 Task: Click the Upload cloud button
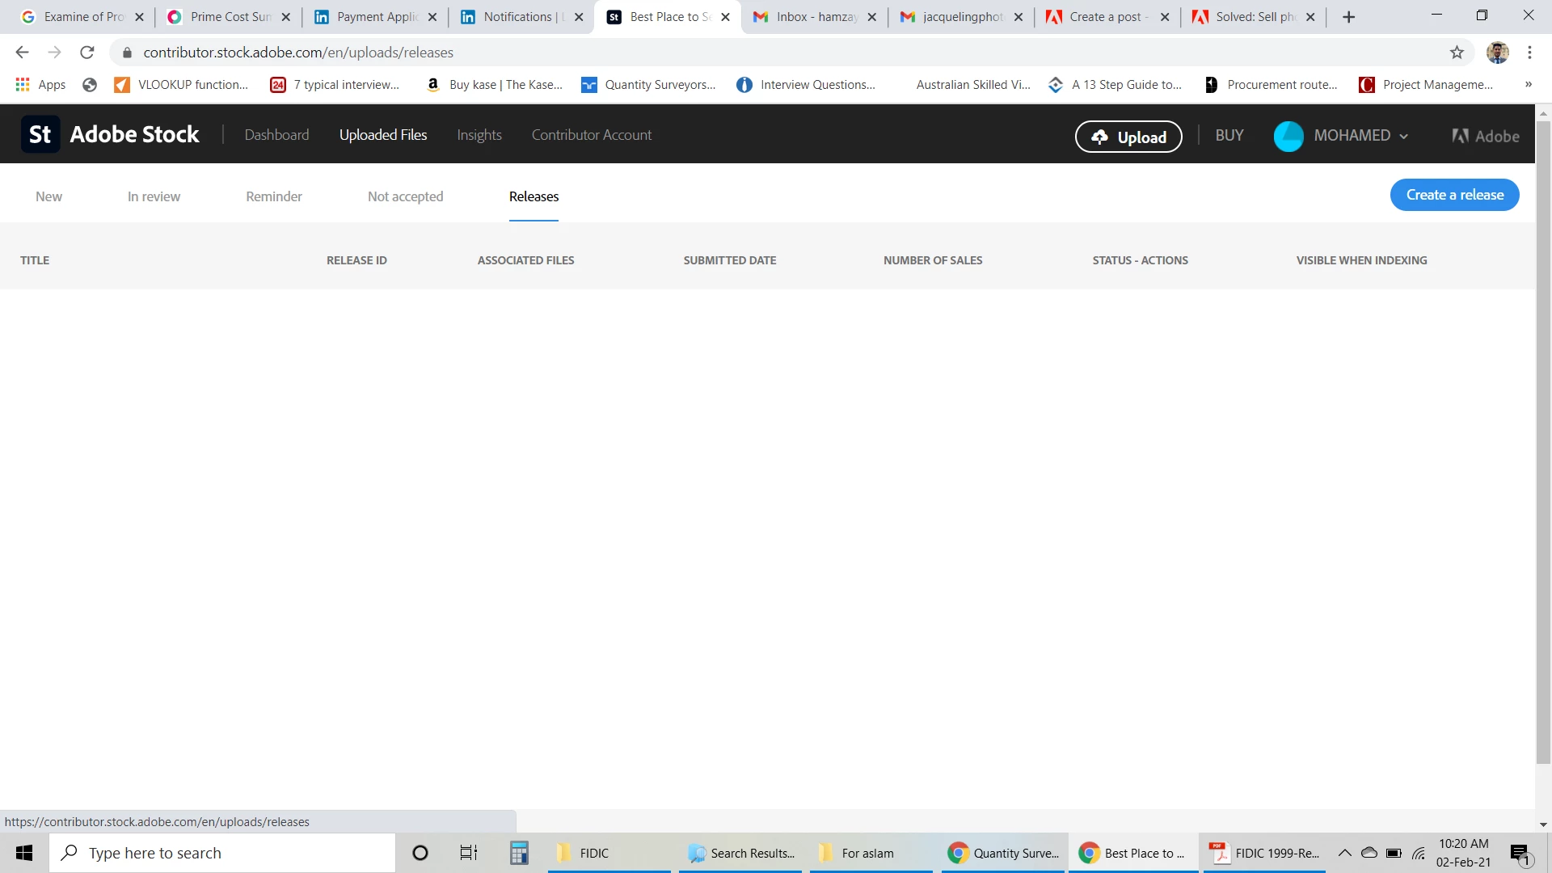click(1128, 137)
